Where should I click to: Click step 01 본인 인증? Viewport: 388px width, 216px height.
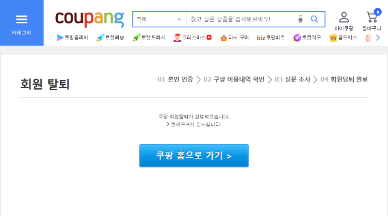(x=175, y=79)
